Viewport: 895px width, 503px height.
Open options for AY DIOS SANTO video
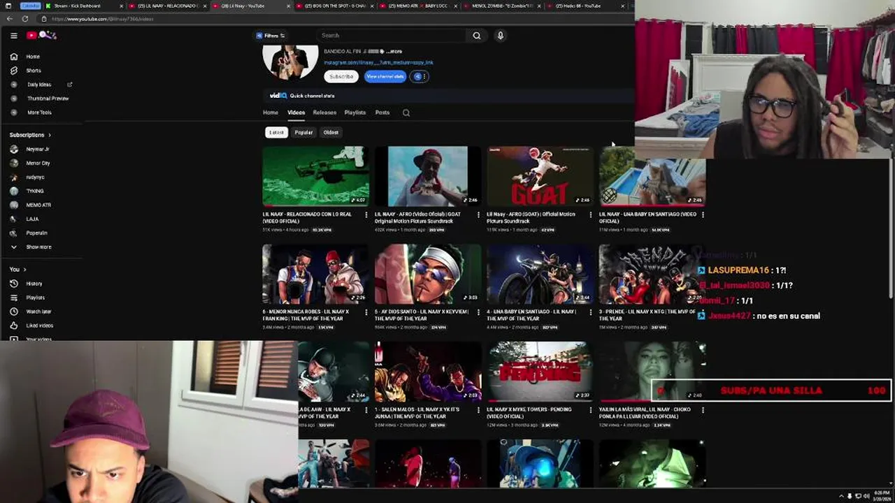click(478, 312)
